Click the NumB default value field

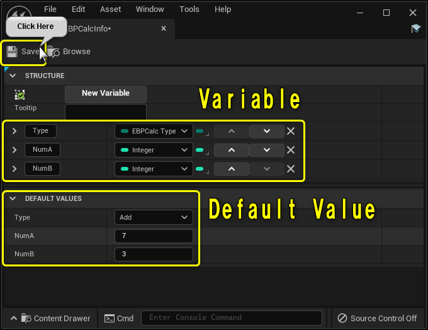click(x=154, y=254)
